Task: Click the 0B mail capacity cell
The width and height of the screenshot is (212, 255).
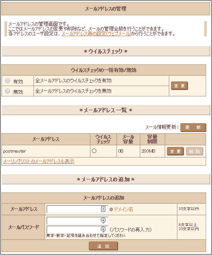Action: [128, 151]
